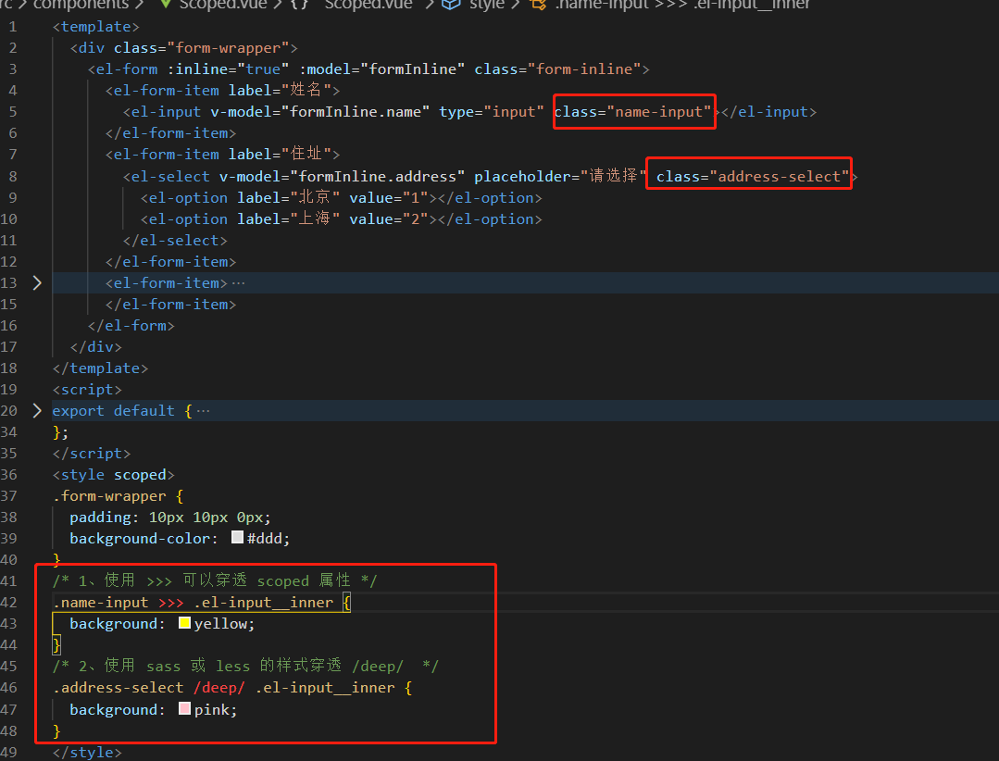Click the class="form-inline" attribute
This screenshot has width=999, height=761.
557,69
